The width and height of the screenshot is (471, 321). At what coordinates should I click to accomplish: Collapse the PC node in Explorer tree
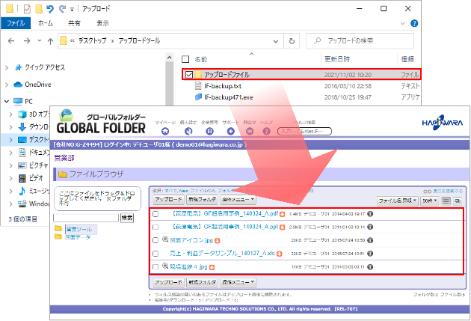(7, 101)
